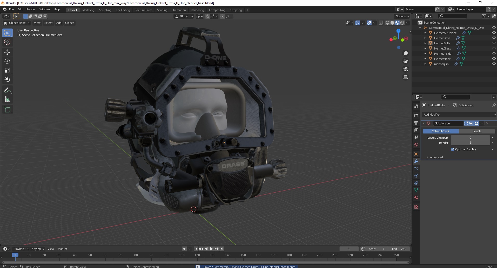Activate the Scale tool
Screen dimensions: 497x268
(7, 70)
